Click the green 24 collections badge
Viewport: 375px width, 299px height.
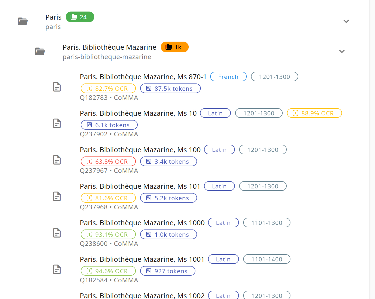80,17
